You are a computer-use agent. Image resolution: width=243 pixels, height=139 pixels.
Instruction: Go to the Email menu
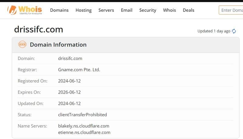(x=127, y=10)
